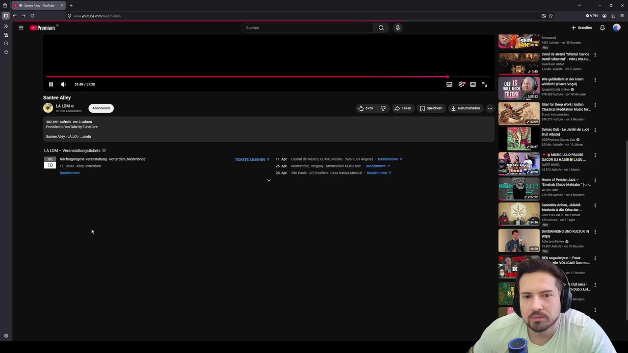Select the Santee Alley - YouTube tab
Image resolution: width=628 pixels, height=353 pixels.
(x=39, y=5)
